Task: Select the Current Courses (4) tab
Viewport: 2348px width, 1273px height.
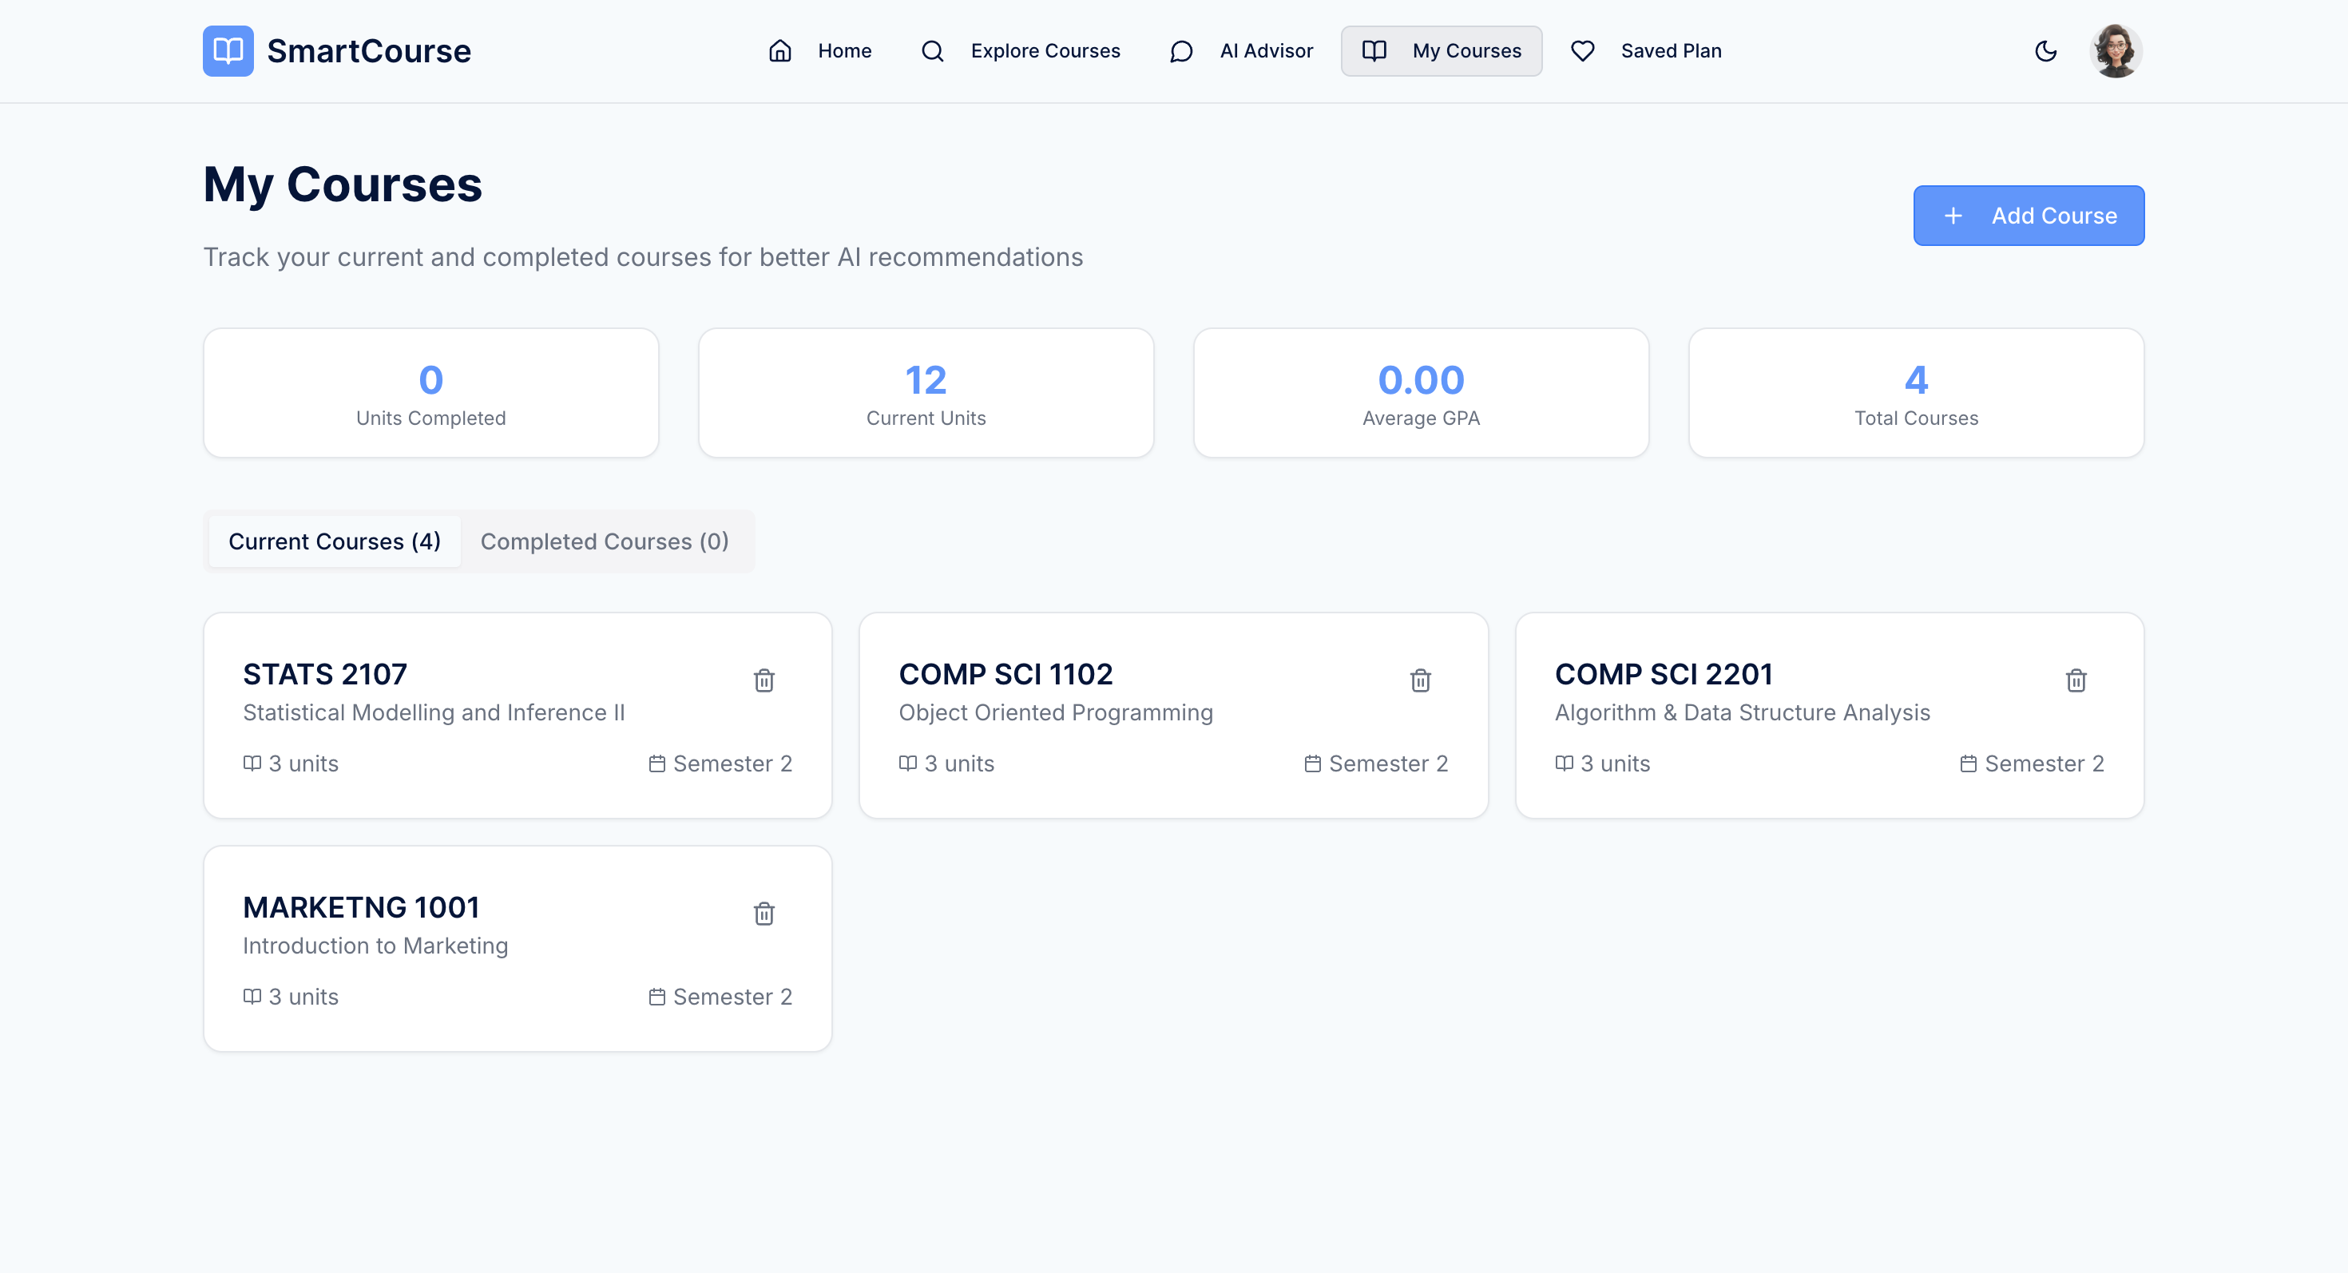Action: tap(335, 541)
